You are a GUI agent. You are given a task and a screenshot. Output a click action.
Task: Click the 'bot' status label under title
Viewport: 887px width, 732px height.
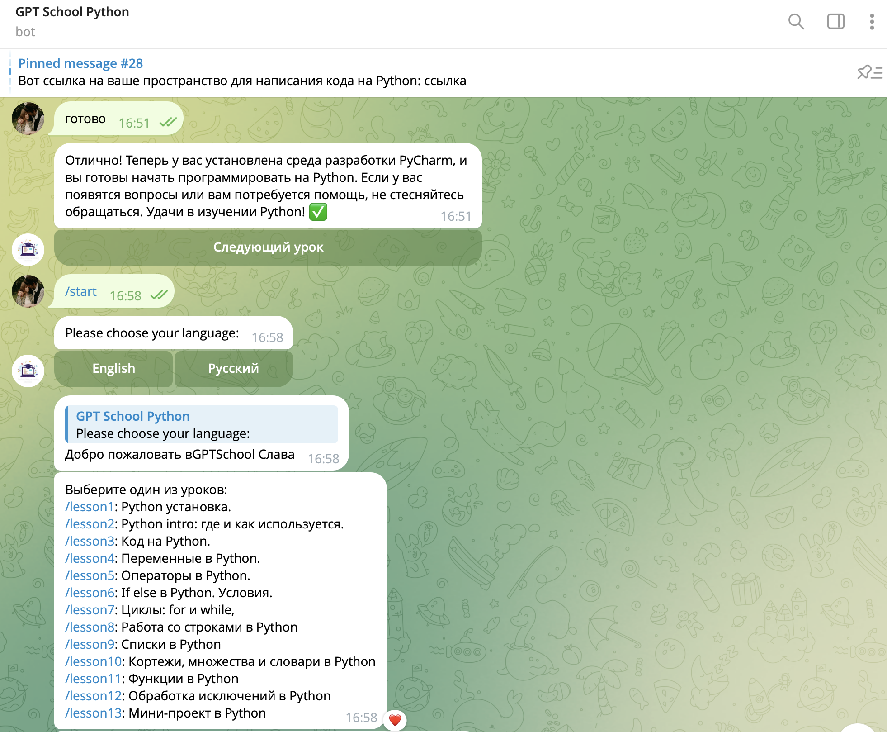click(x=25, y=32)
